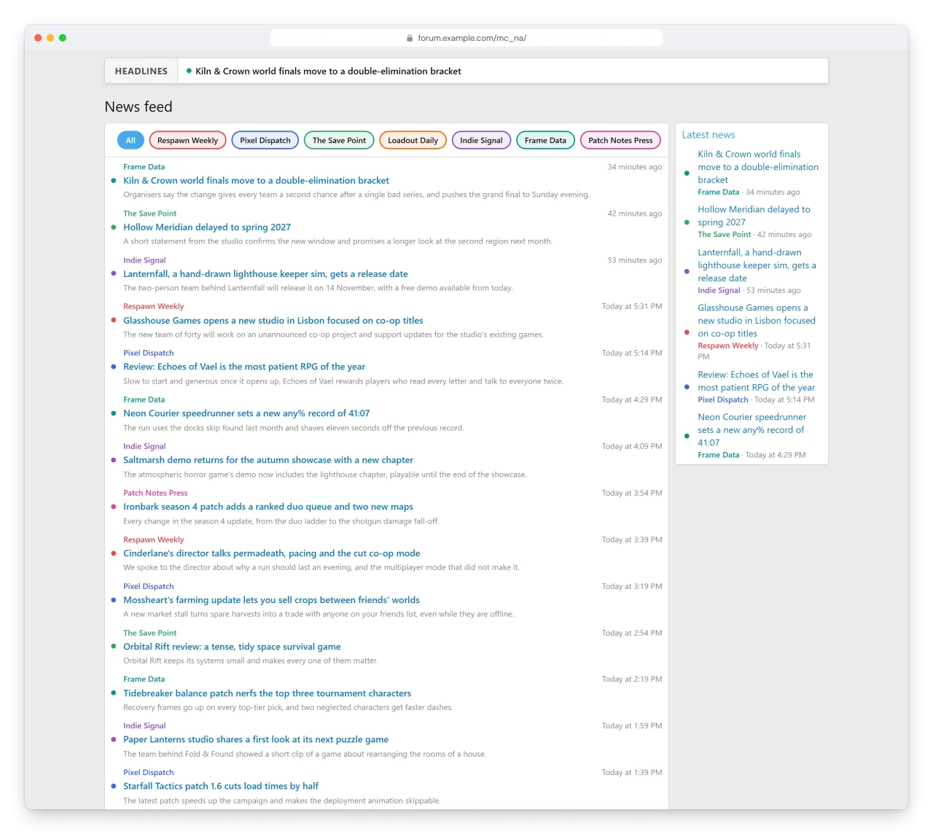933x834 pixels.
Task: Choose the Patch Notes Press filter
Action: pos(620,140)
